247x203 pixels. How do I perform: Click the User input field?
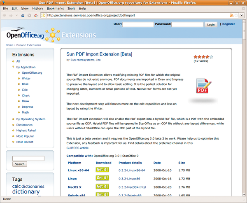tap(138, 24)
